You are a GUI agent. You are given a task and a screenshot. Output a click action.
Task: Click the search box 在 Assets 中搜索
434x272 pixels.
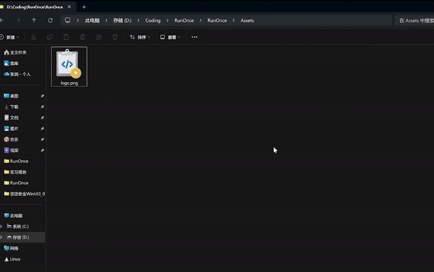point(414,20)
